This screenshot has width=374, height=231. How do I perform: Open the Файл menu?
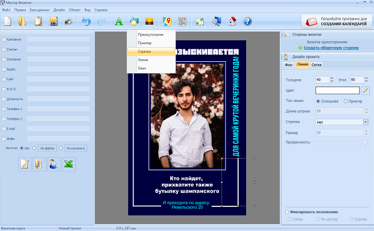pos(6,10)
